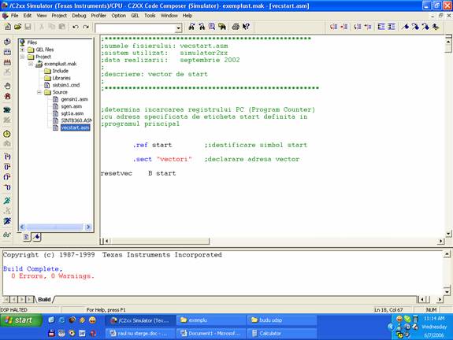Open the Option menu

[119, 16]
